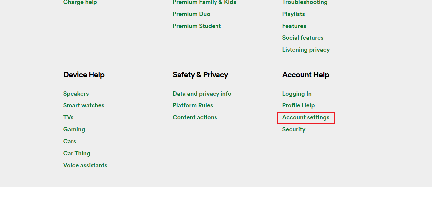Image resolution: width=432 pixels, height=206 pixels.
Task: Open the Account settings link
Action: tap(306, 117)
